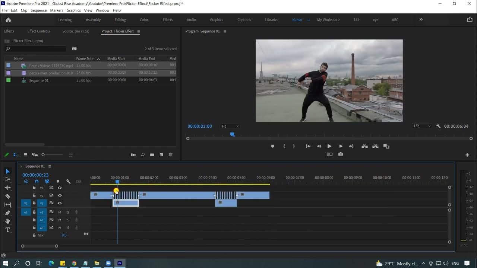Open Program monitor settings wrench

point(438,126)
